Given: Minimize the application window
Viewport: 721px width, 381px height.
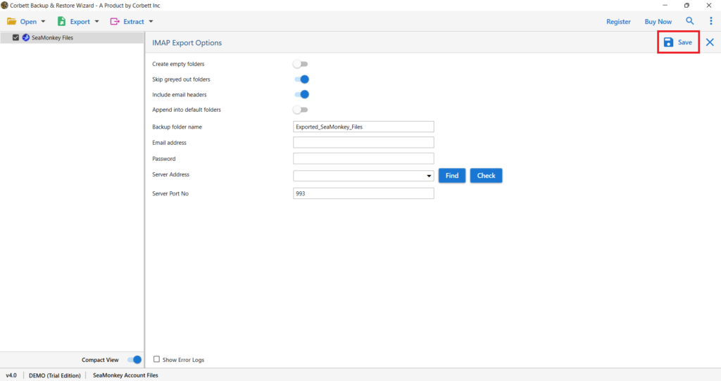Looking at the screenshot, I should pyautogui.click(x=665, y=6).
